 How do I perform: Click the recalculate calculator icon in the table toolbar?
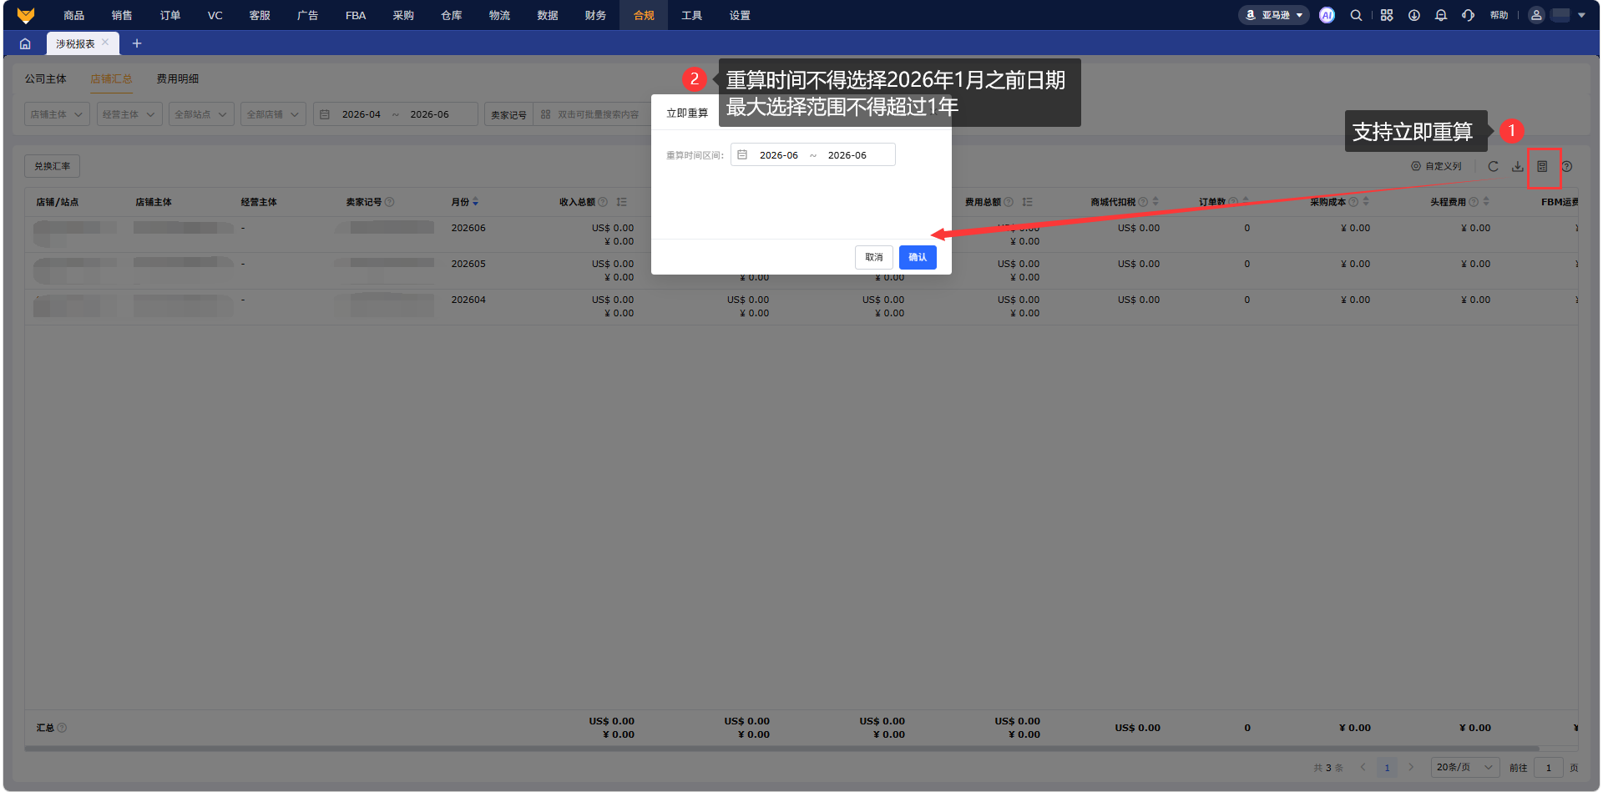click(x=1543, y=166)
